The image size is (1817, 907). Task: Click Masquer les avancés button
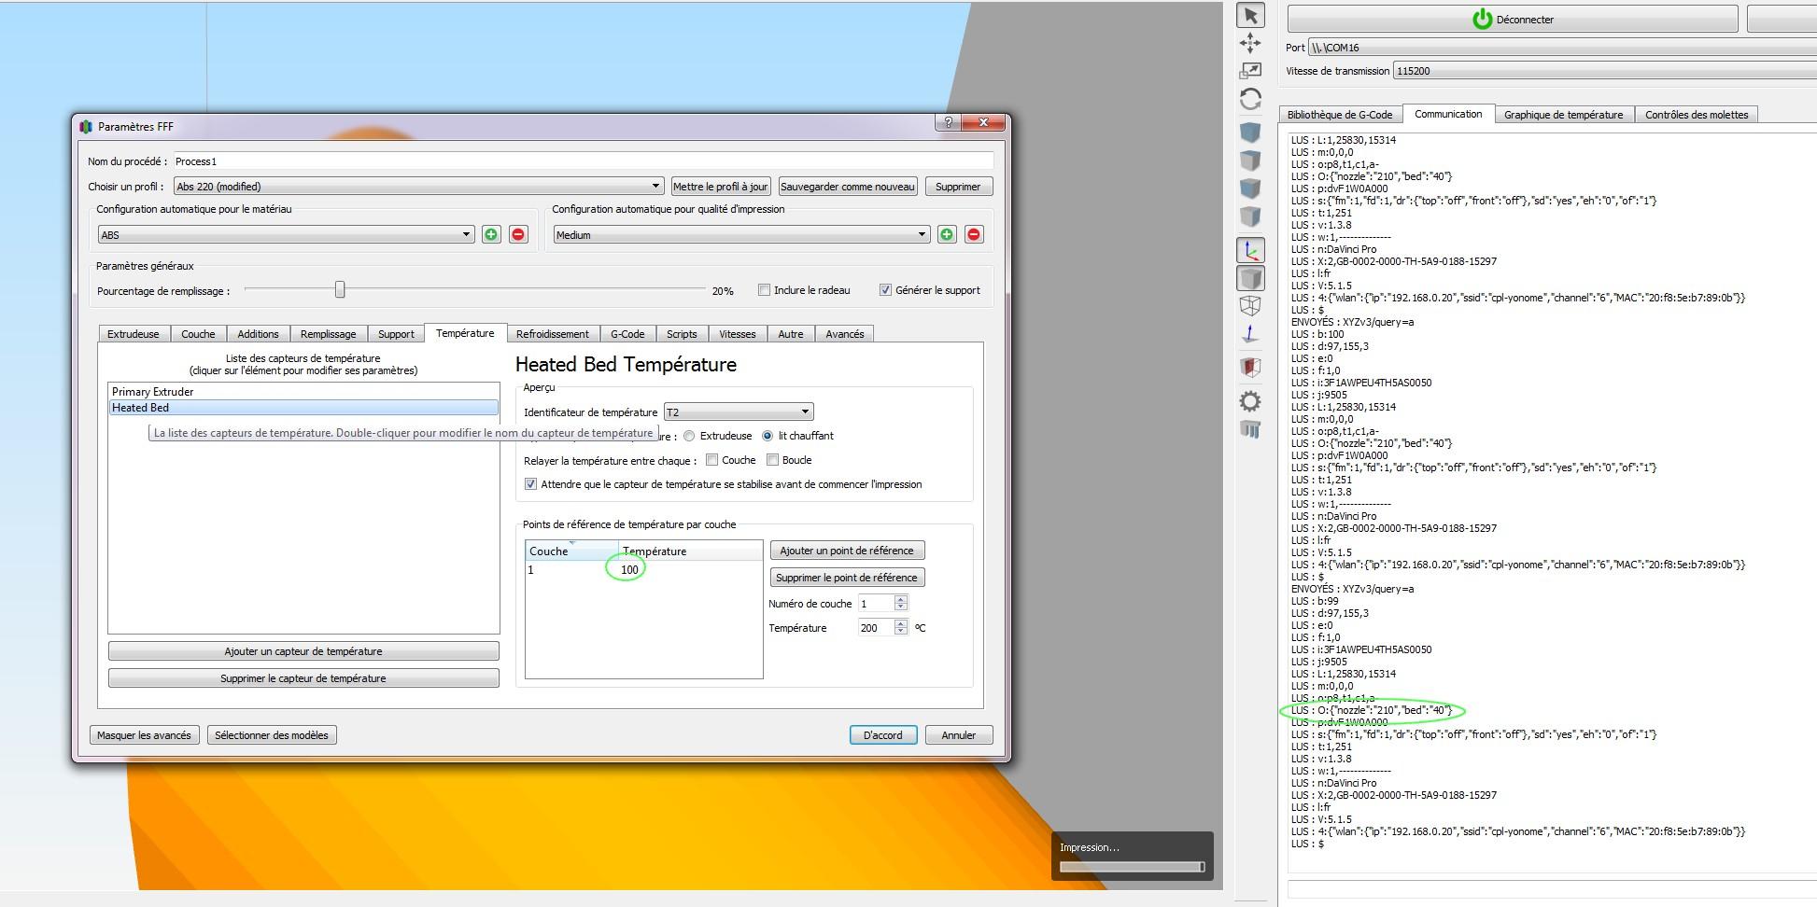click(x=144, y=735)
